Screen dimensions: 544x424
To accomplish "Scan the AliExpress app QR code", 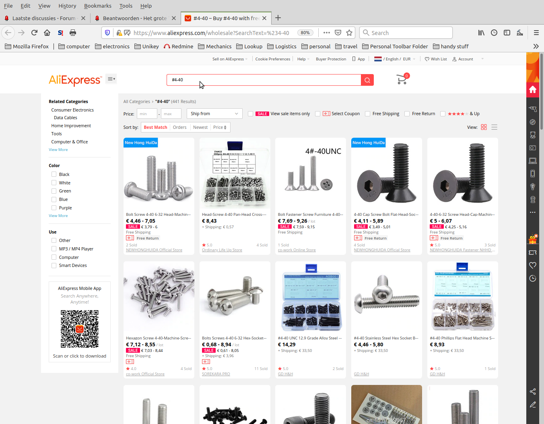I will point(80,329).
